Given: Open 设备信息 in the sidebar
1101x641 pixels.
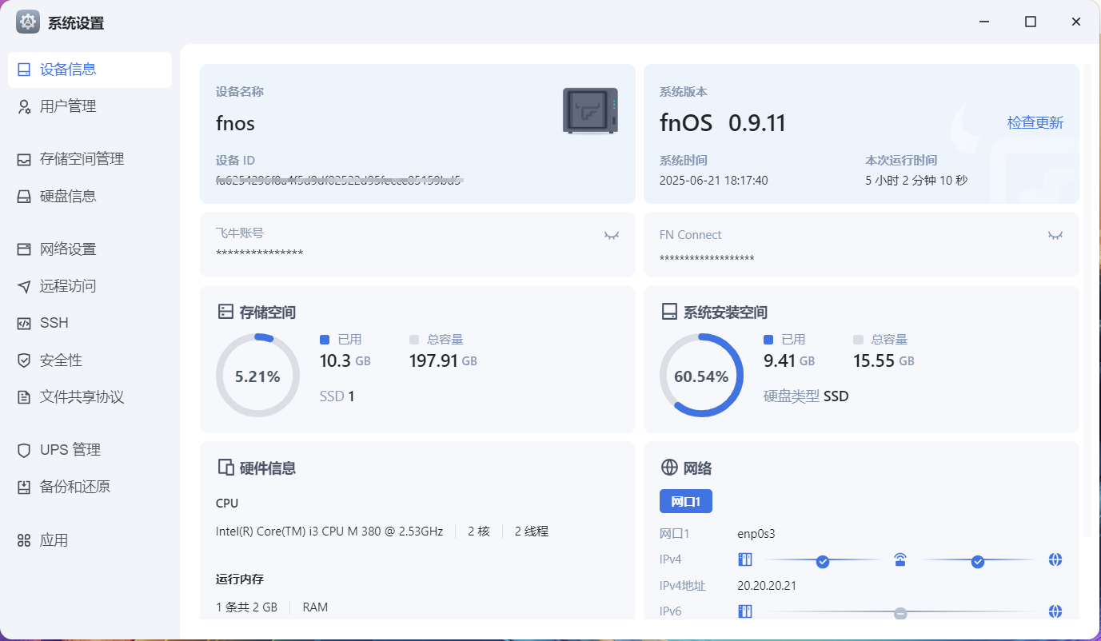Looking at the screenshot, I should point(90,70).
